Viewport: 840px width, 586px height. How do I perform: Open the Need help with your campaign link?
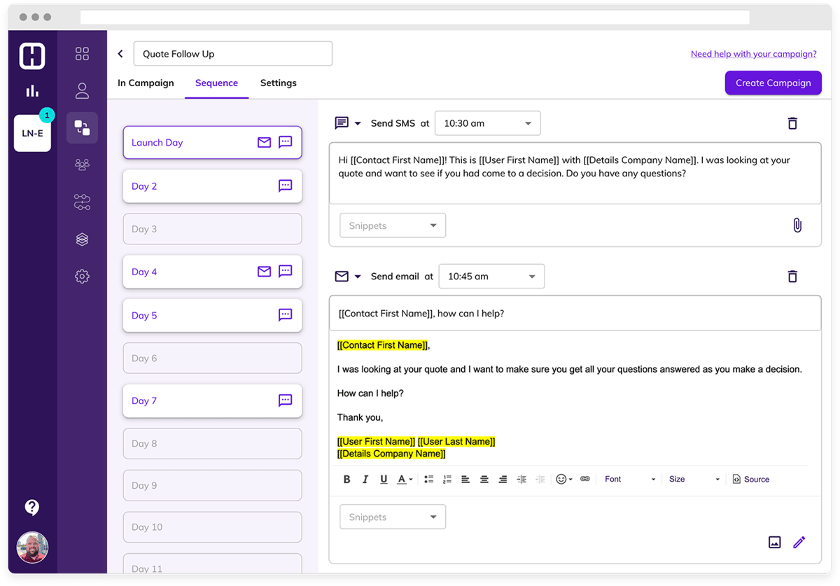[x=753, y=53]
